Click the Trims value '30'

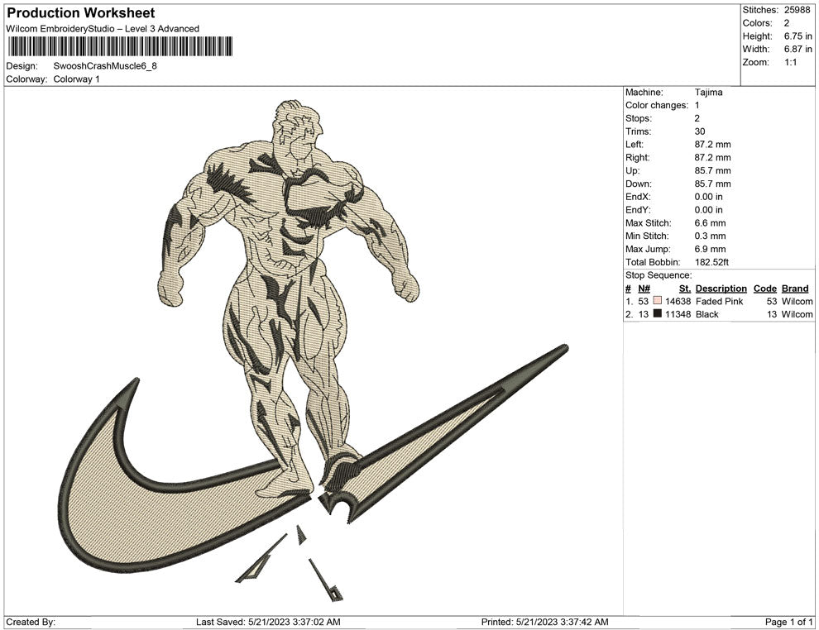point(700,131)
